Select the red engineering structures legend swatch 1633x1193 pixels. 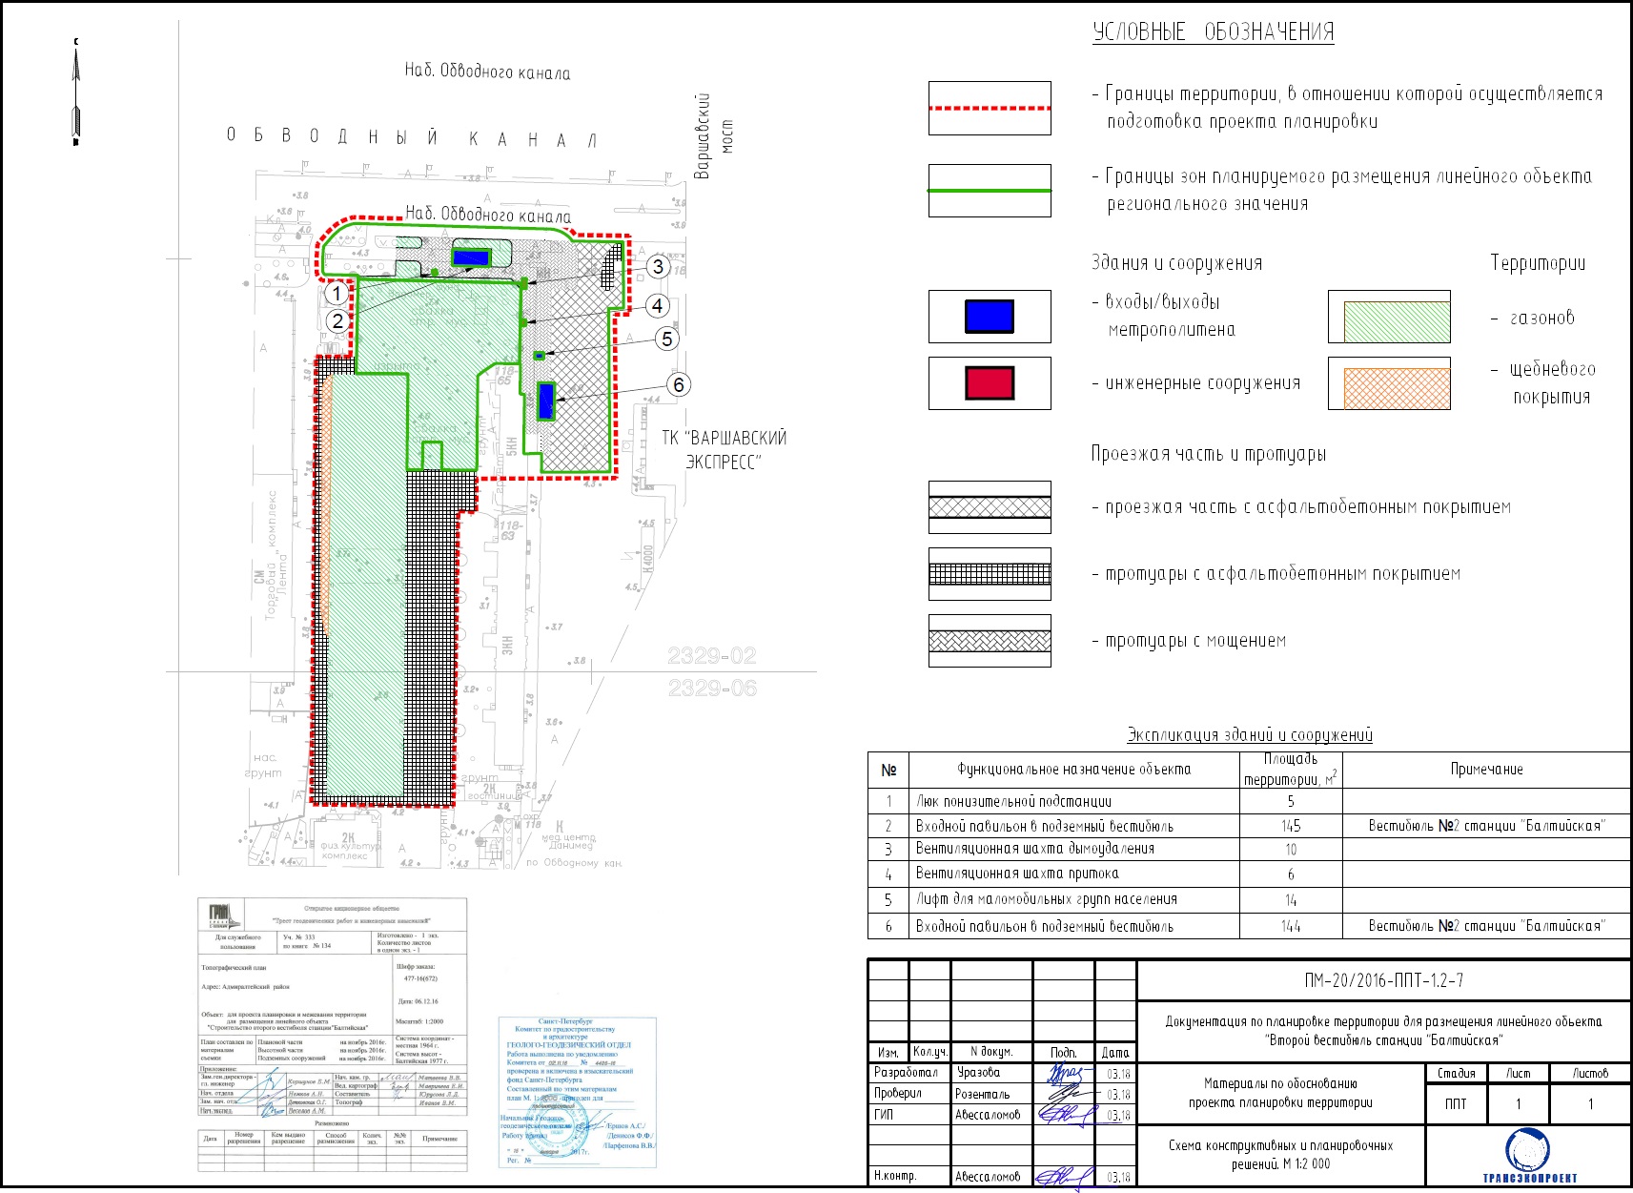coord(990,383)
